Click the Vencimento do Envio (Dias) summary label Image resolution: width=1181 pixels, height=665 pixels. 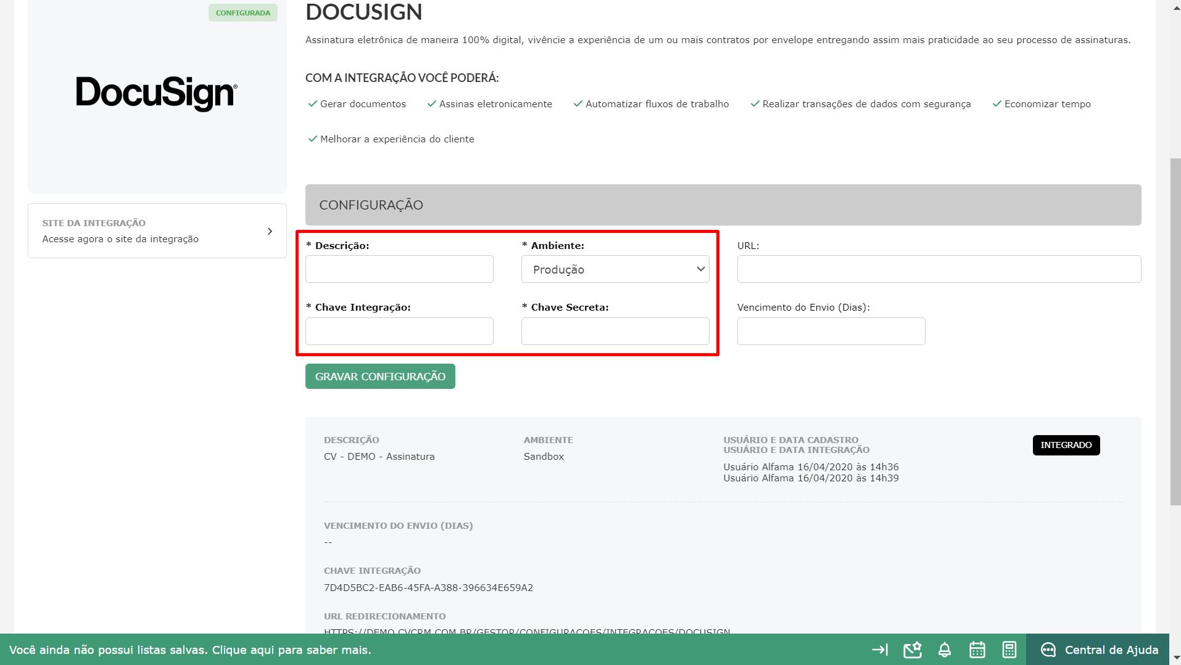tap(399, 526)
